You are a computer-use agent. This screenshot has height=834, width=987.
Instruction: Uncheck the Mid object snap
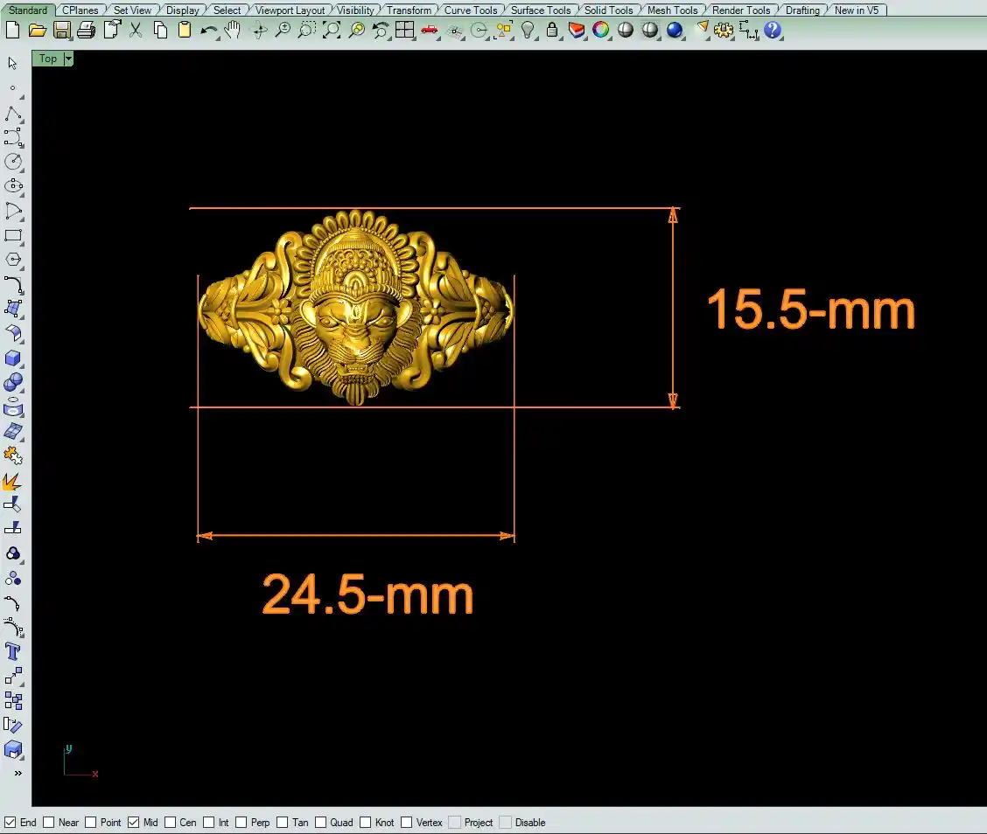click(134, 823)
